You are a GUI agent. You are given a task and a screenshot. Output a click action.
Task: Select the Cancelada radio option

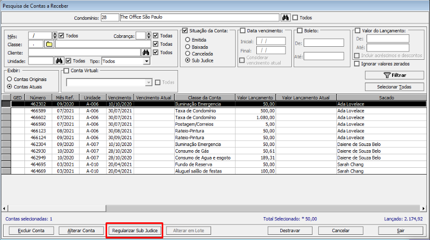coord(188,54)
